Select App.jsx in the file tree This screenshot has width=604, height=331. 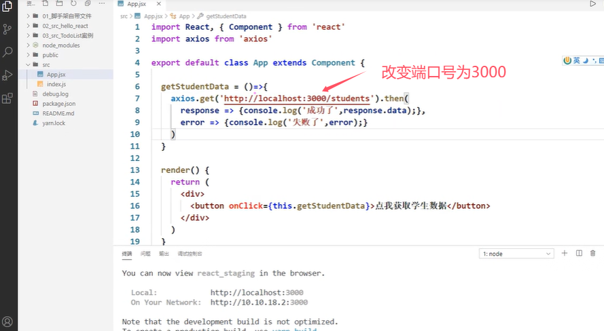(65, 74)
